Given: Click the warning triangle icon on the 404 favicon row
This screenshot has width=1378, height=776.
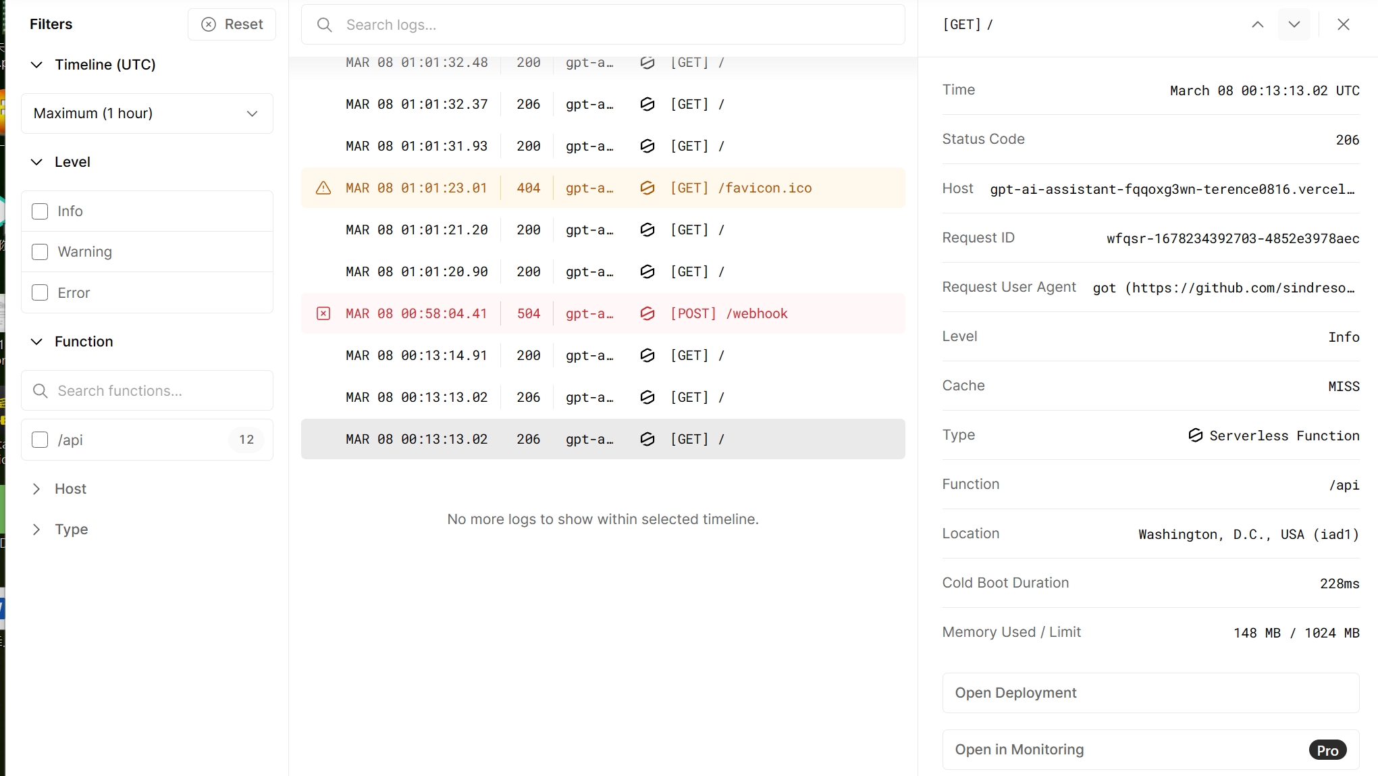Looking at the screenshot, I should [324, 188].
